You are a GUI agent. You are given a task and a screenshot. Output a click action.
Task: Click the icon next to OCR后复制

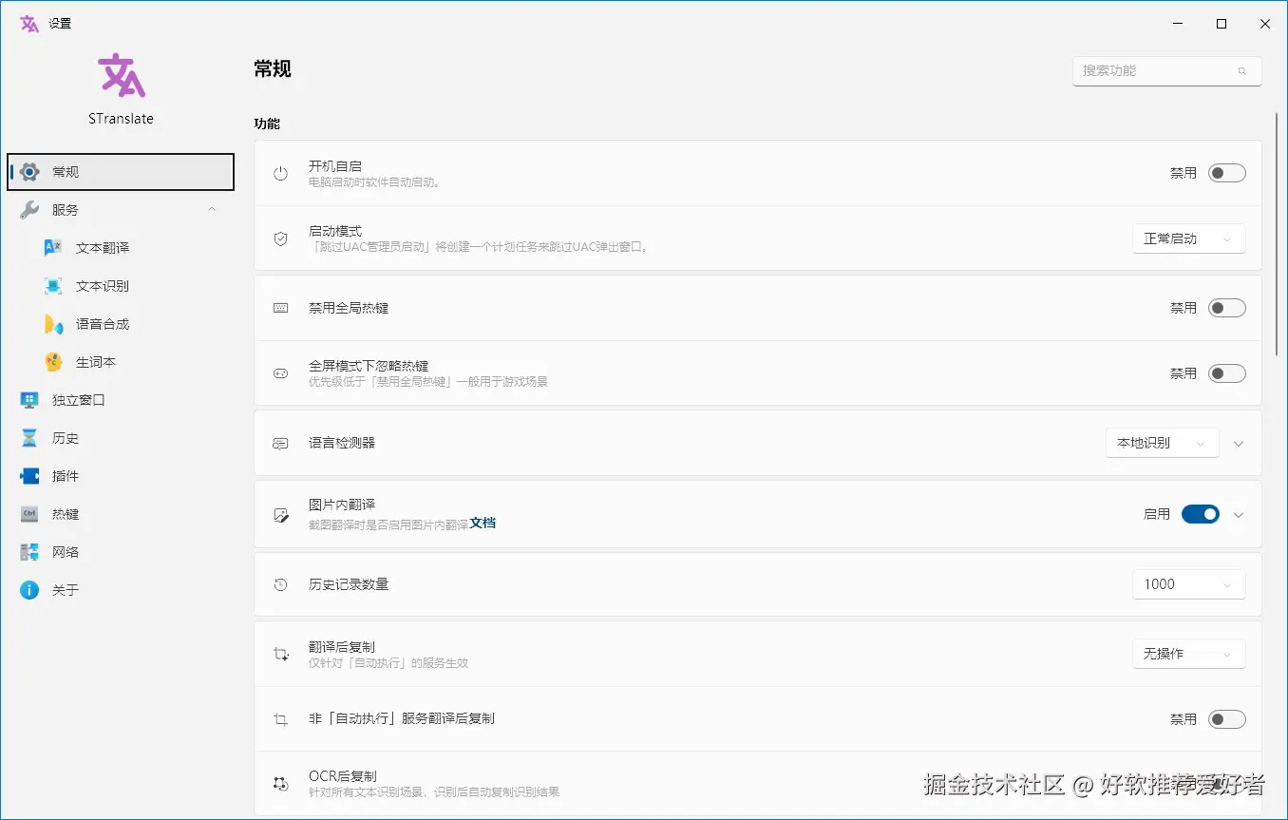click(280, 784)
